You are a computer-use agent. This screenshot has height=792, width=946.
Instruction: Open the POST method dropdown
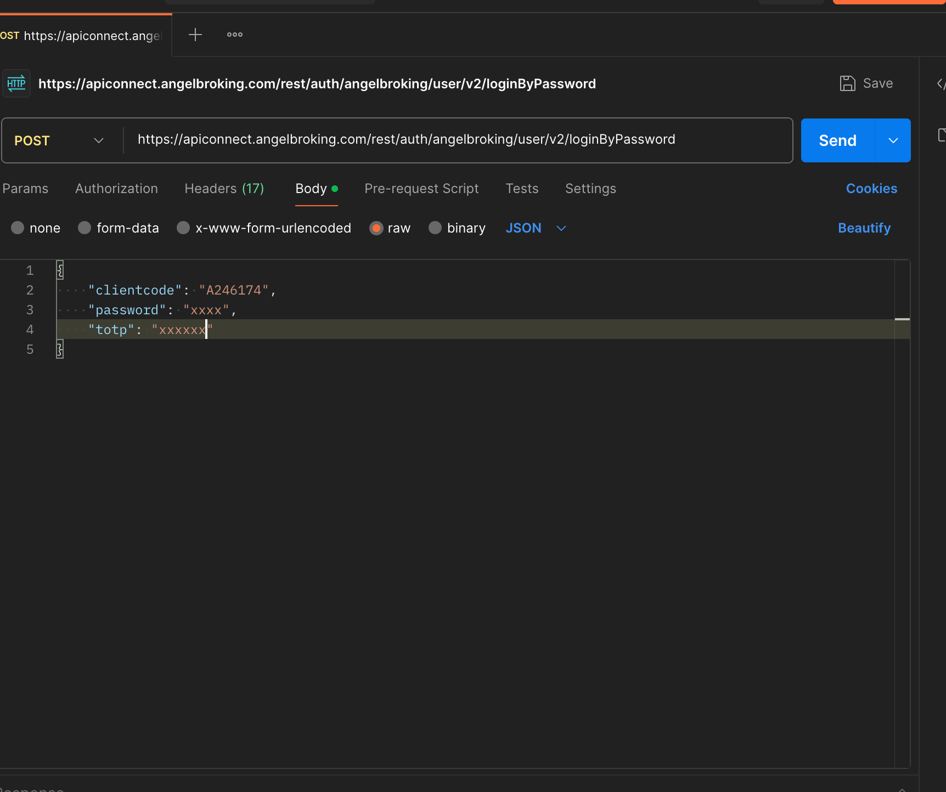click(59, 140)
